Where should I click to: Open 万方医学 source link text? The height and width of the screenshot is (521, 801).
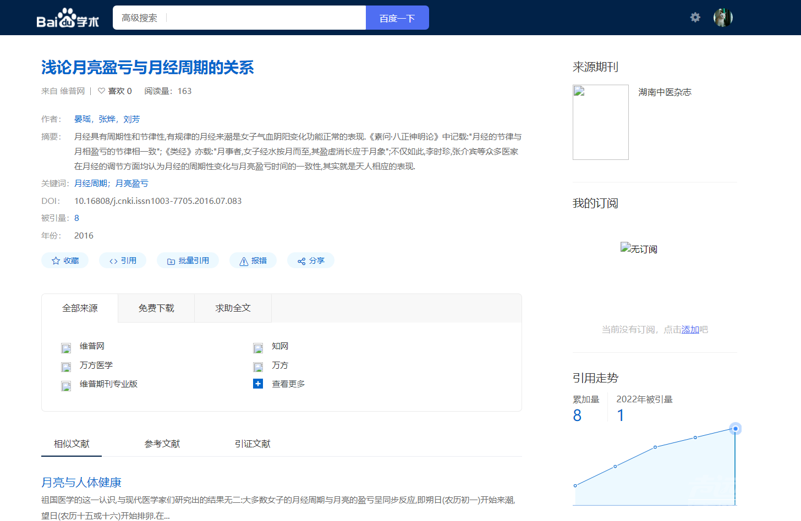(96, 365)
